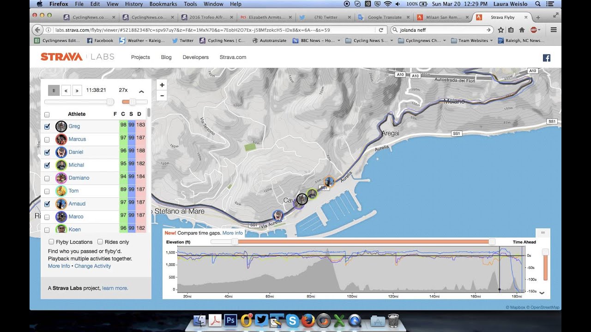The image size is (591, 332).
Task: Step playback forward with fast-forward button
Action: coord(77,90)
